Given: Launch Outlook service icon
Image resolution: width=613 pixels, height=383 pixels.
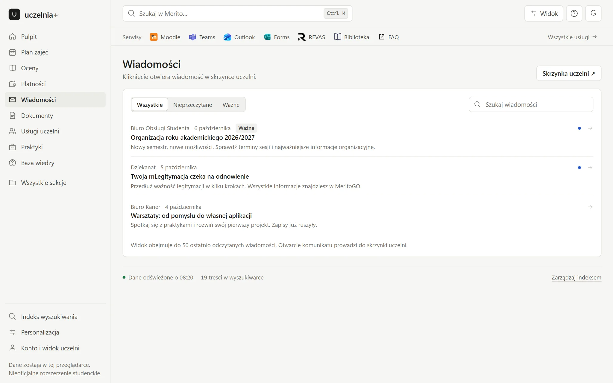Looking at the screenshot, I should 227,37.
